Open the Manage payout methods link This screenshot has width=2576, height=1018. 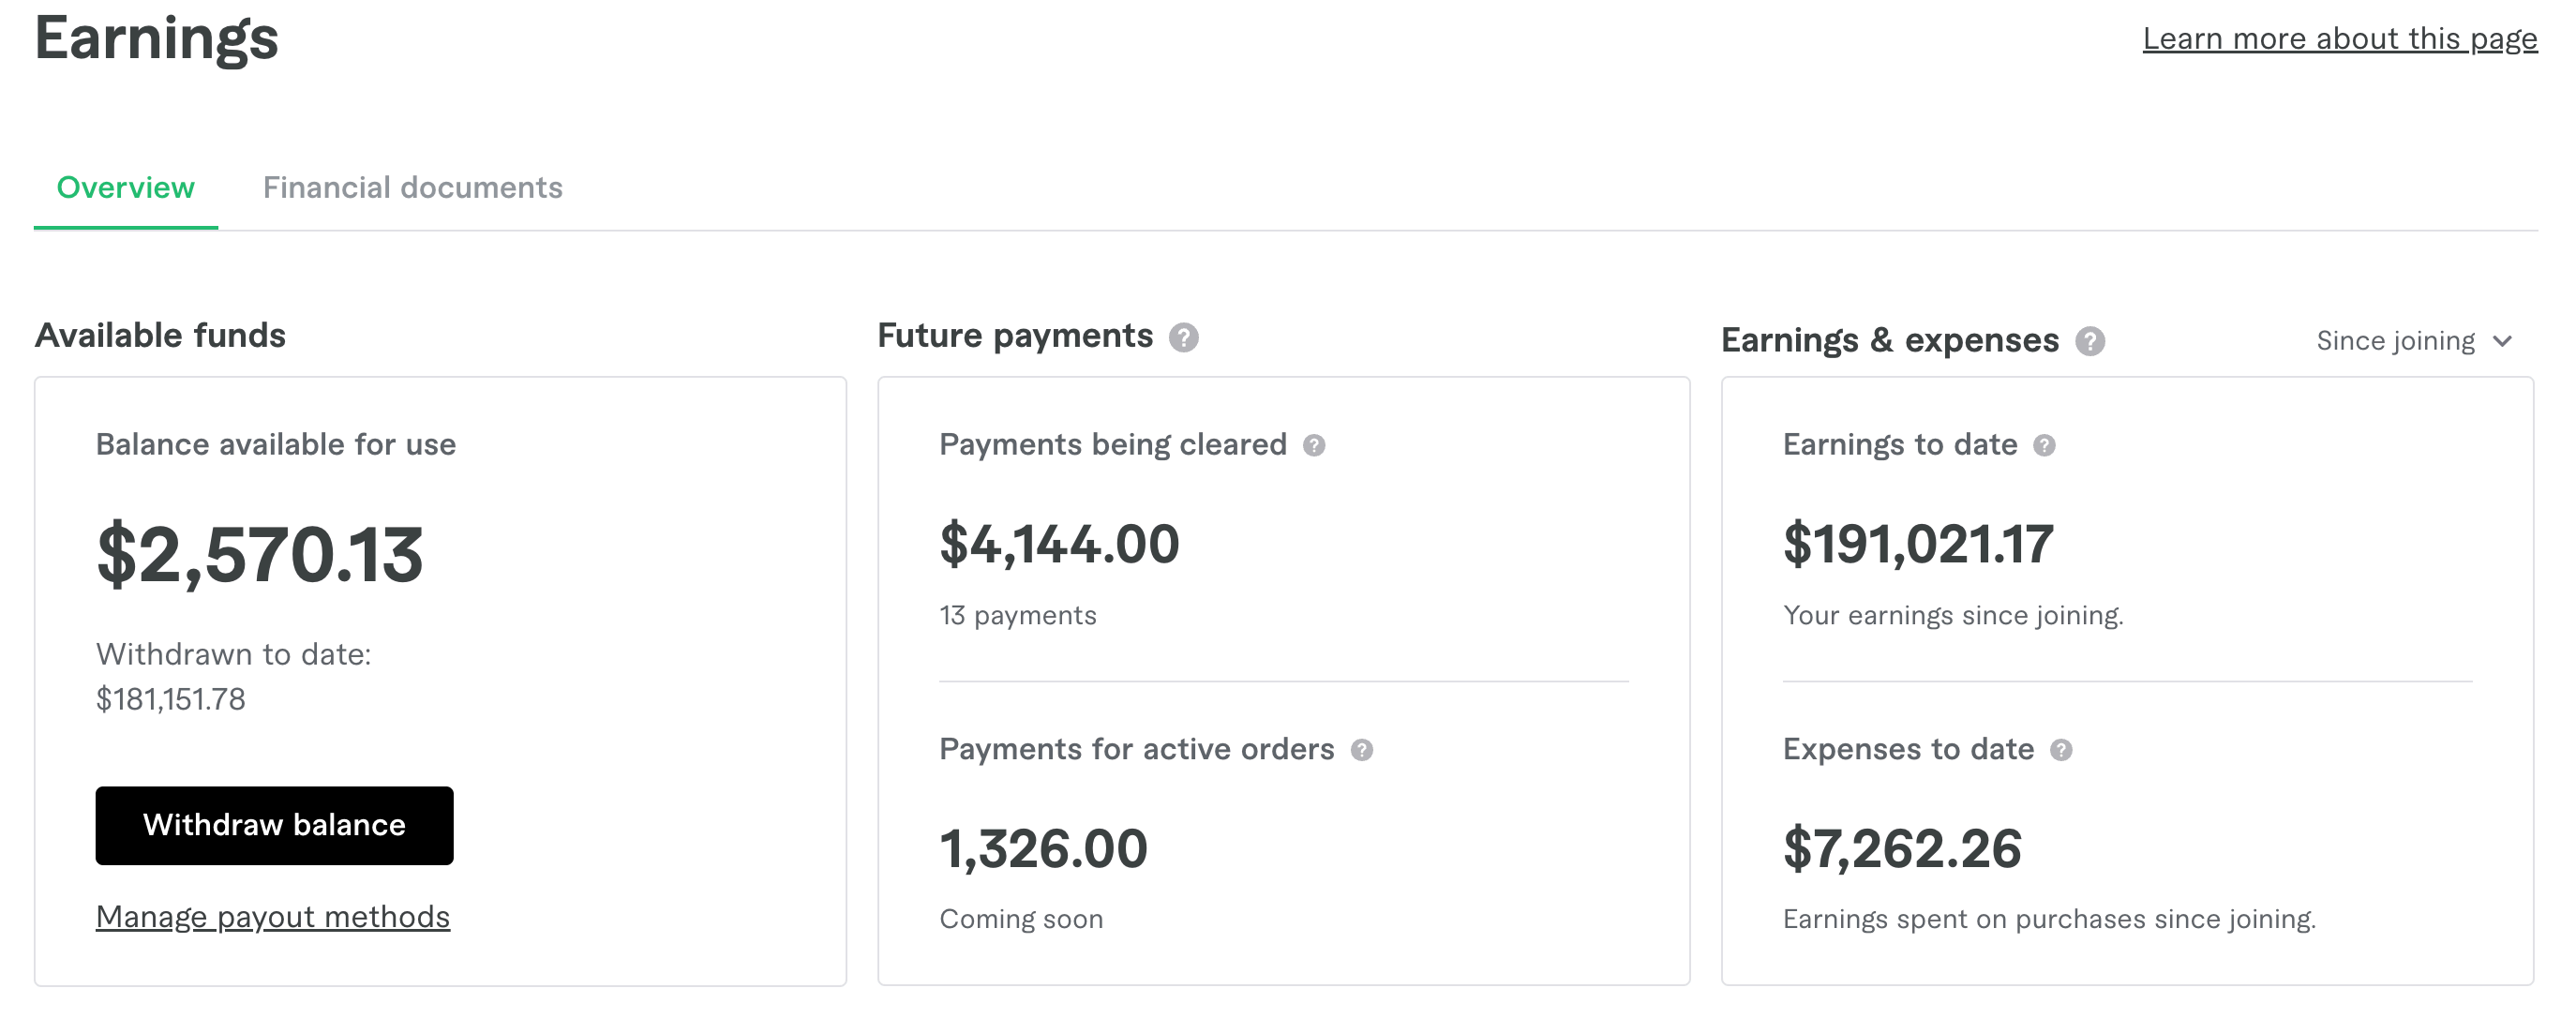coord(273,917)
